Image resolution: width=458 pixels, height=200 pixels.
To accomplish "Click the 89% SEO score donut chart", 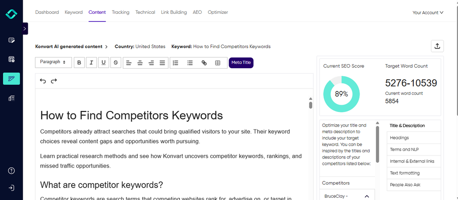I will [x=341, y=94].
